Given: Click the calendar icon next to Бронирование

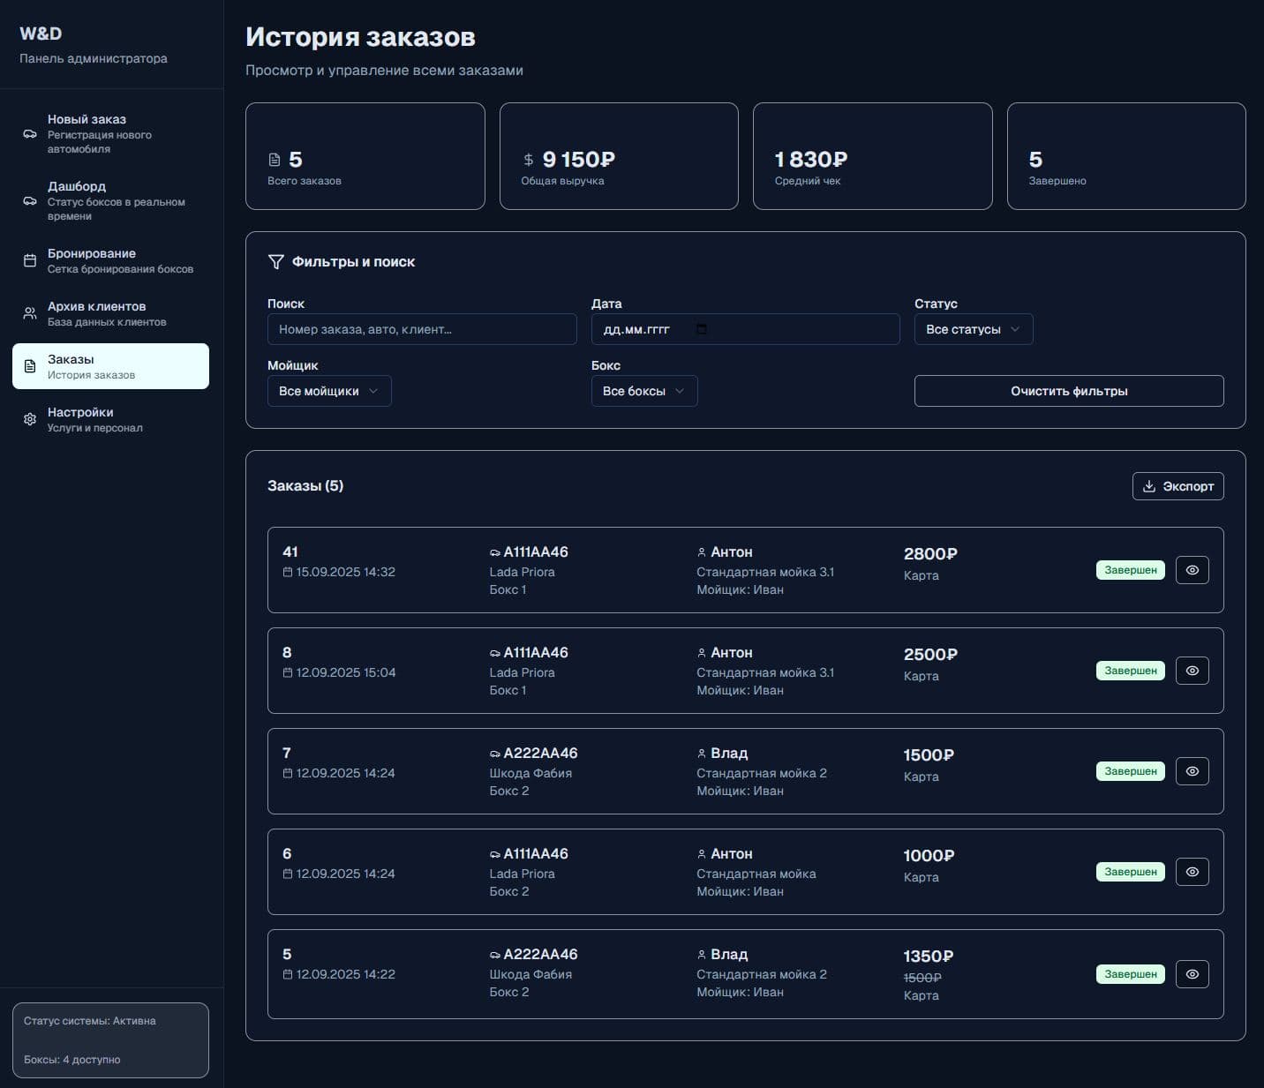Looking at the screenshot, I should point(30,260).
